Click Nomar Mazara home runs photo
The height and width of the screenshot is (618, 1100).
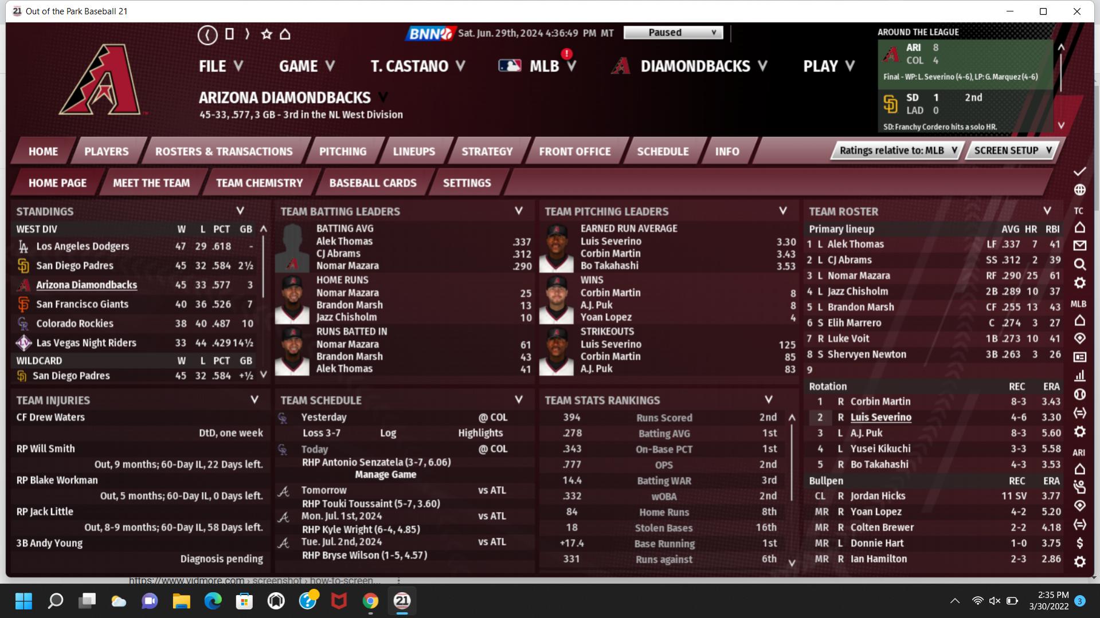292,300
